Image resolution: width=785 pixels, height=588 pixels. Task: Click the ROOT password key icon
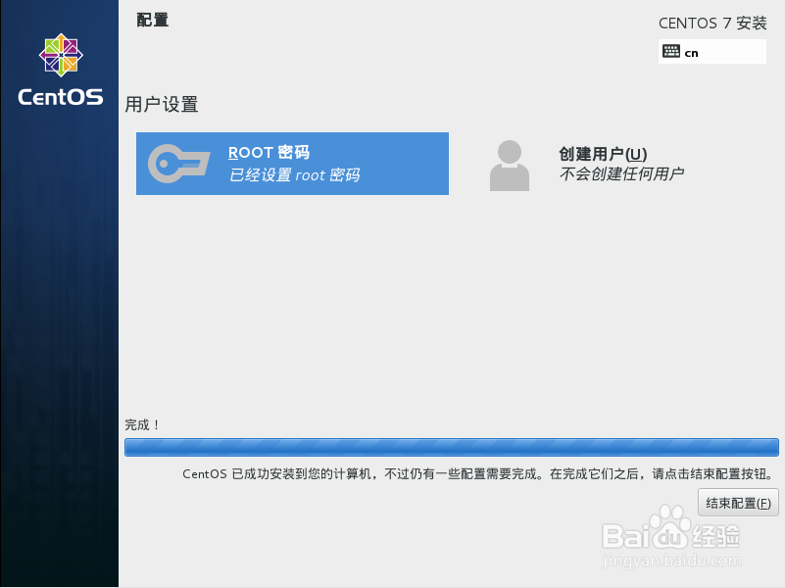(178, 164)
